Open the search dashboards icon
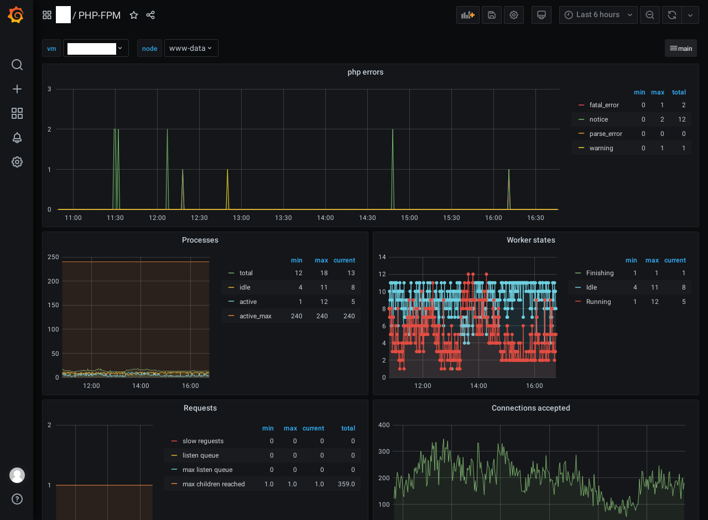708x520 pixels. pyautogui.click(x=17, y=65)
